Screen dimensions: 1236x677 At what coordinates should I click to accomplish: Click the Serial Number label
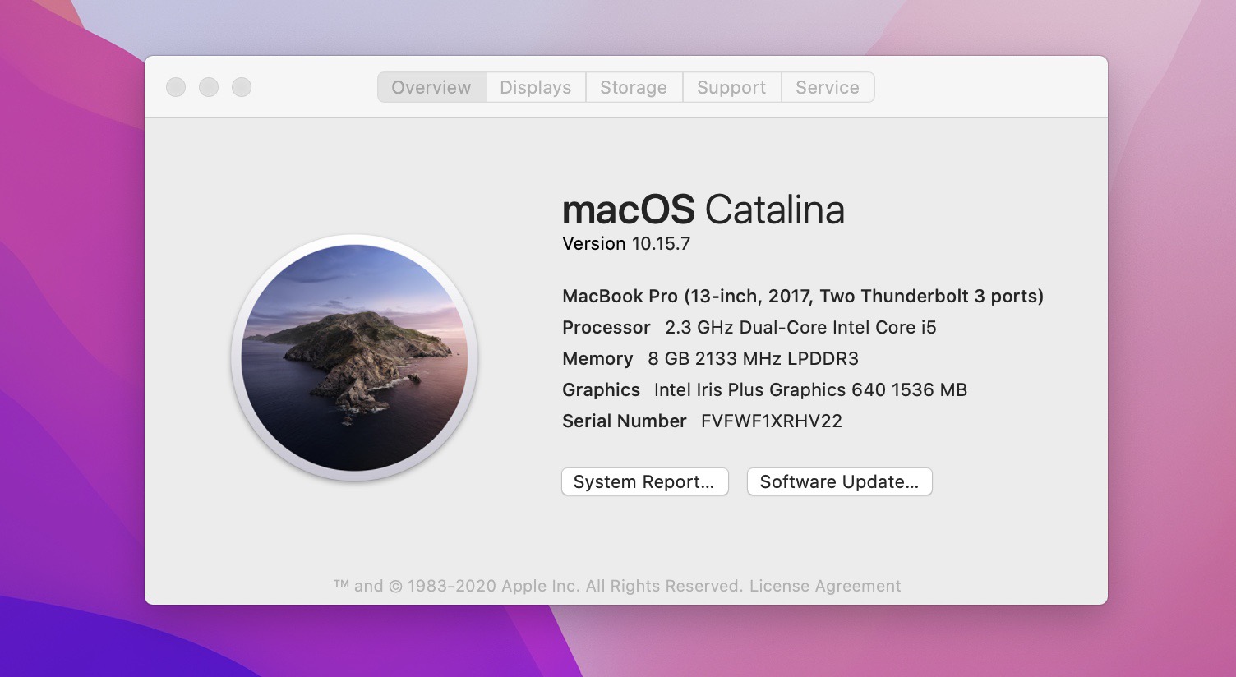625,421
